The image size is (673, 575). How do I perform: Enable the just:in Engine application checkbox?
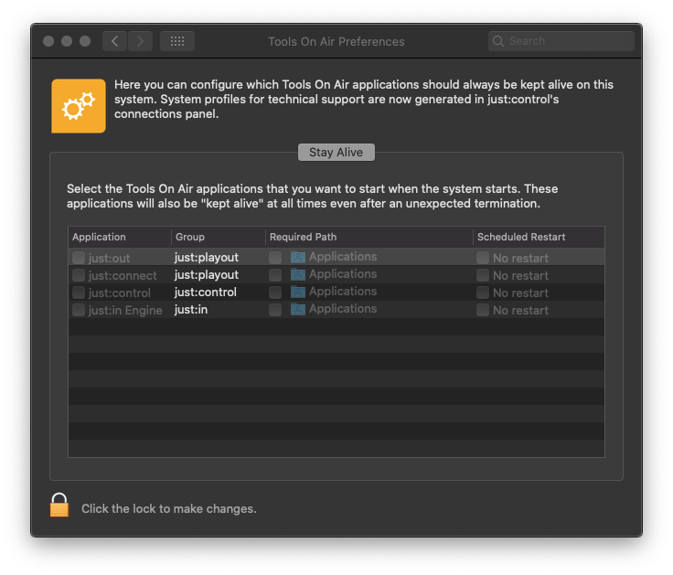click(79, 309)
